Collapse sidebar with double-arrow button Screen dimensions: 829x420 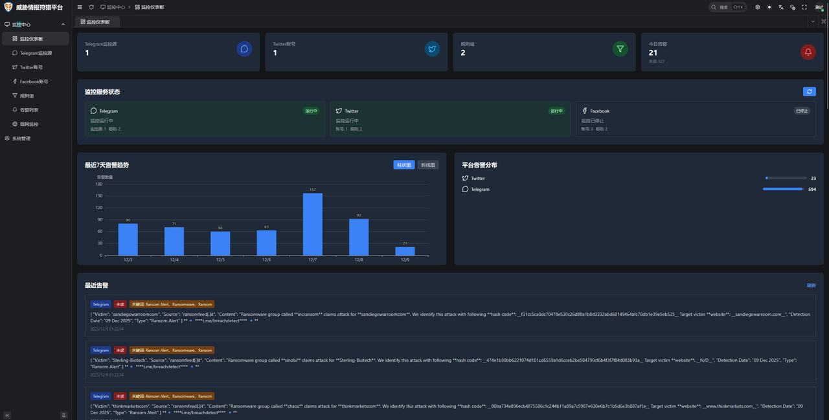tap(7, 415)
